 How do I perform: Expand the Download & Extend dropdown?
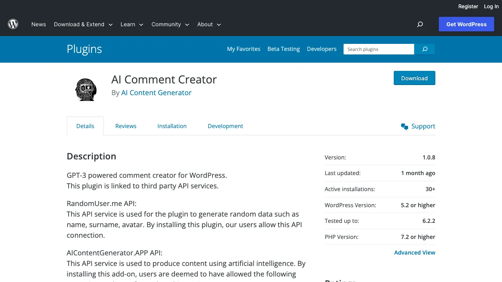click(x=111, y=24)
